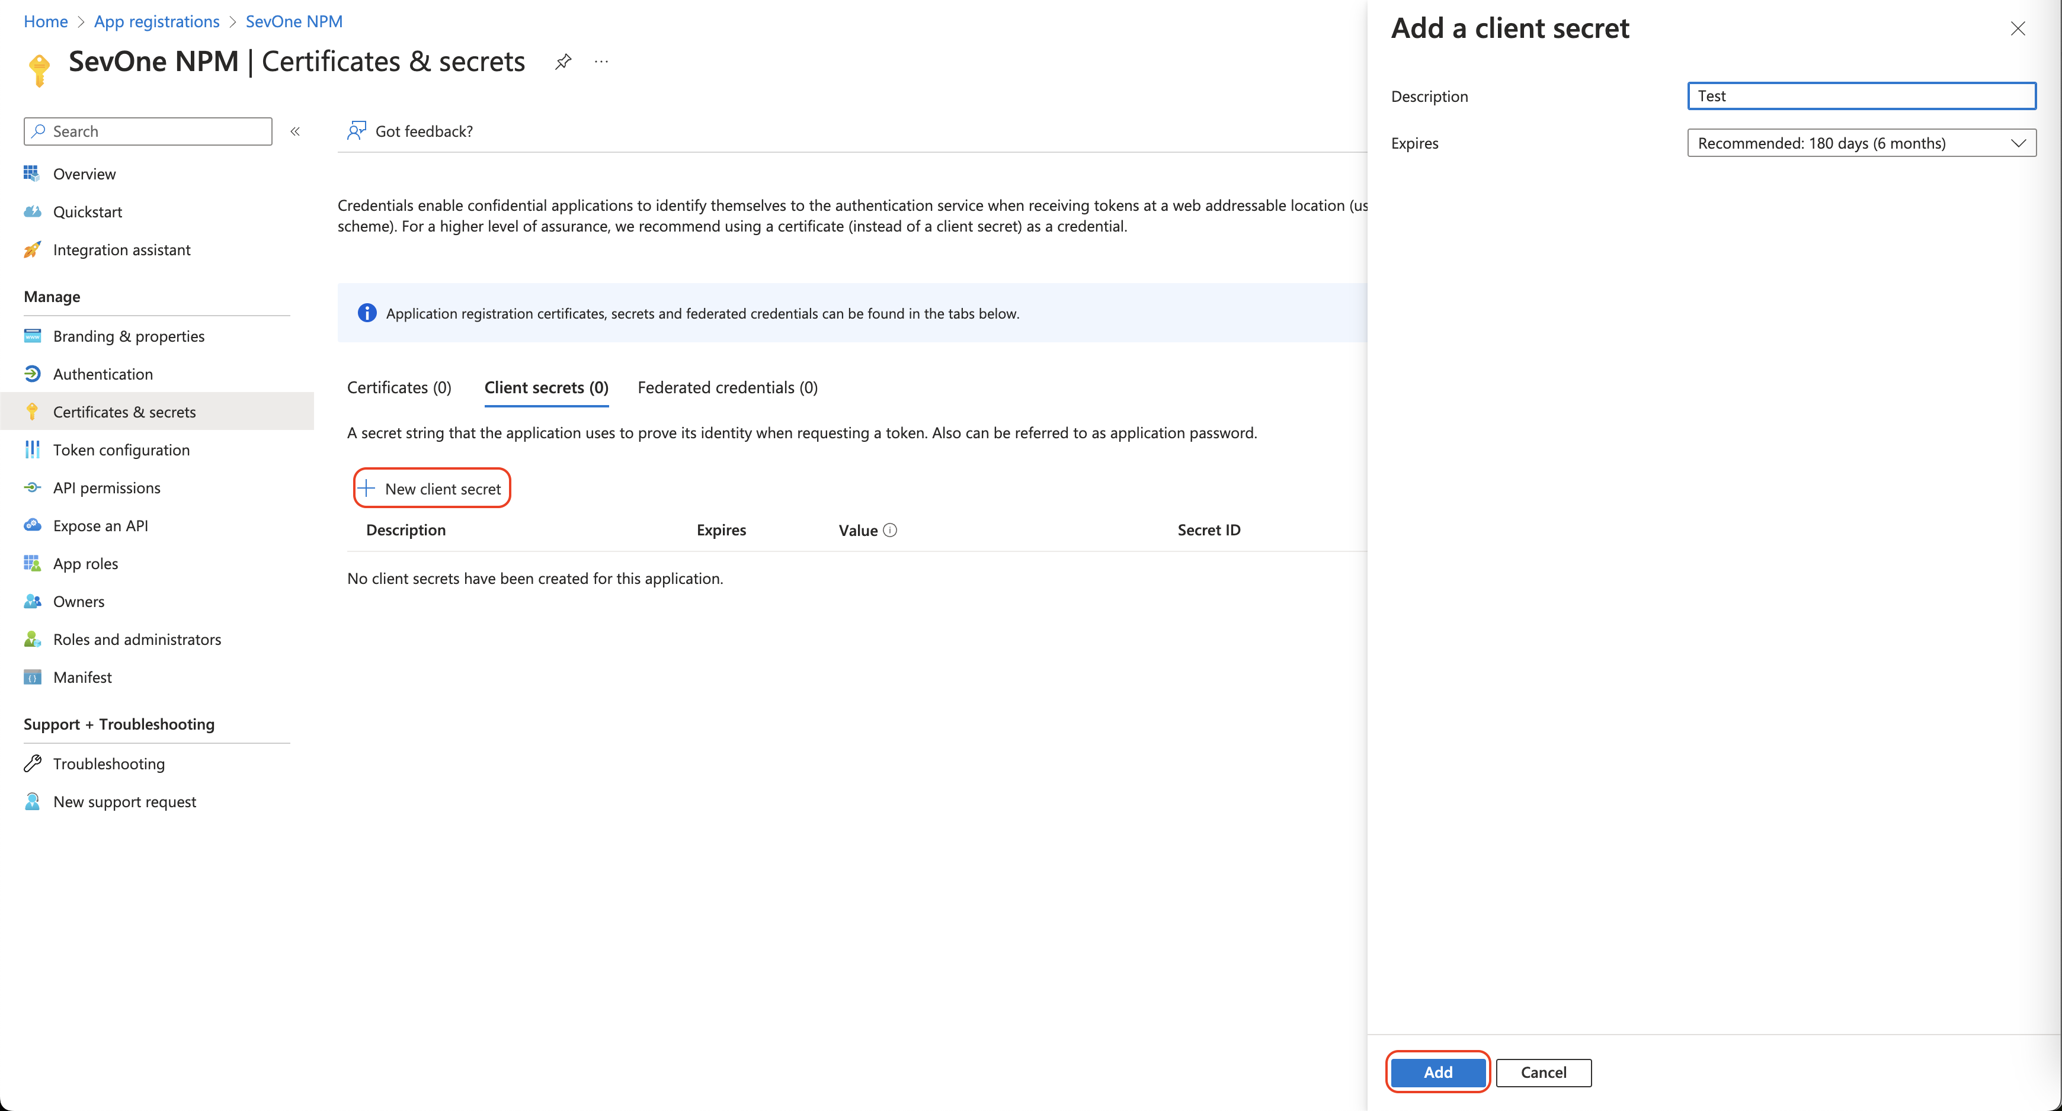2062x1111 pixels.
Task: Click the Branding & properties icon
Action: [x=32, y=336]
